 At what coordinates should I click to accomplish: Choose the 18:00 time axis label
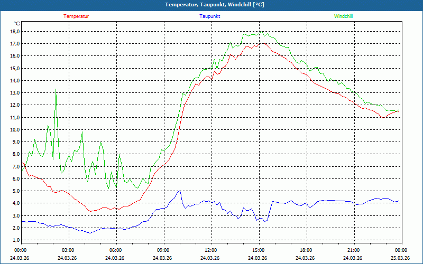coord(306,250)
